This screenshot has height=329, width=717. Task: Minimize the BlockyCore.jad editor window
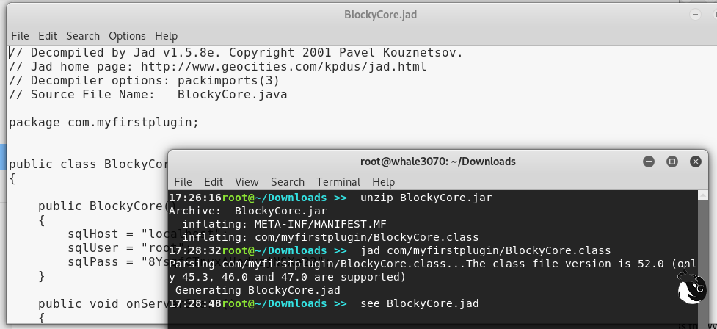(x=694, y=15)
